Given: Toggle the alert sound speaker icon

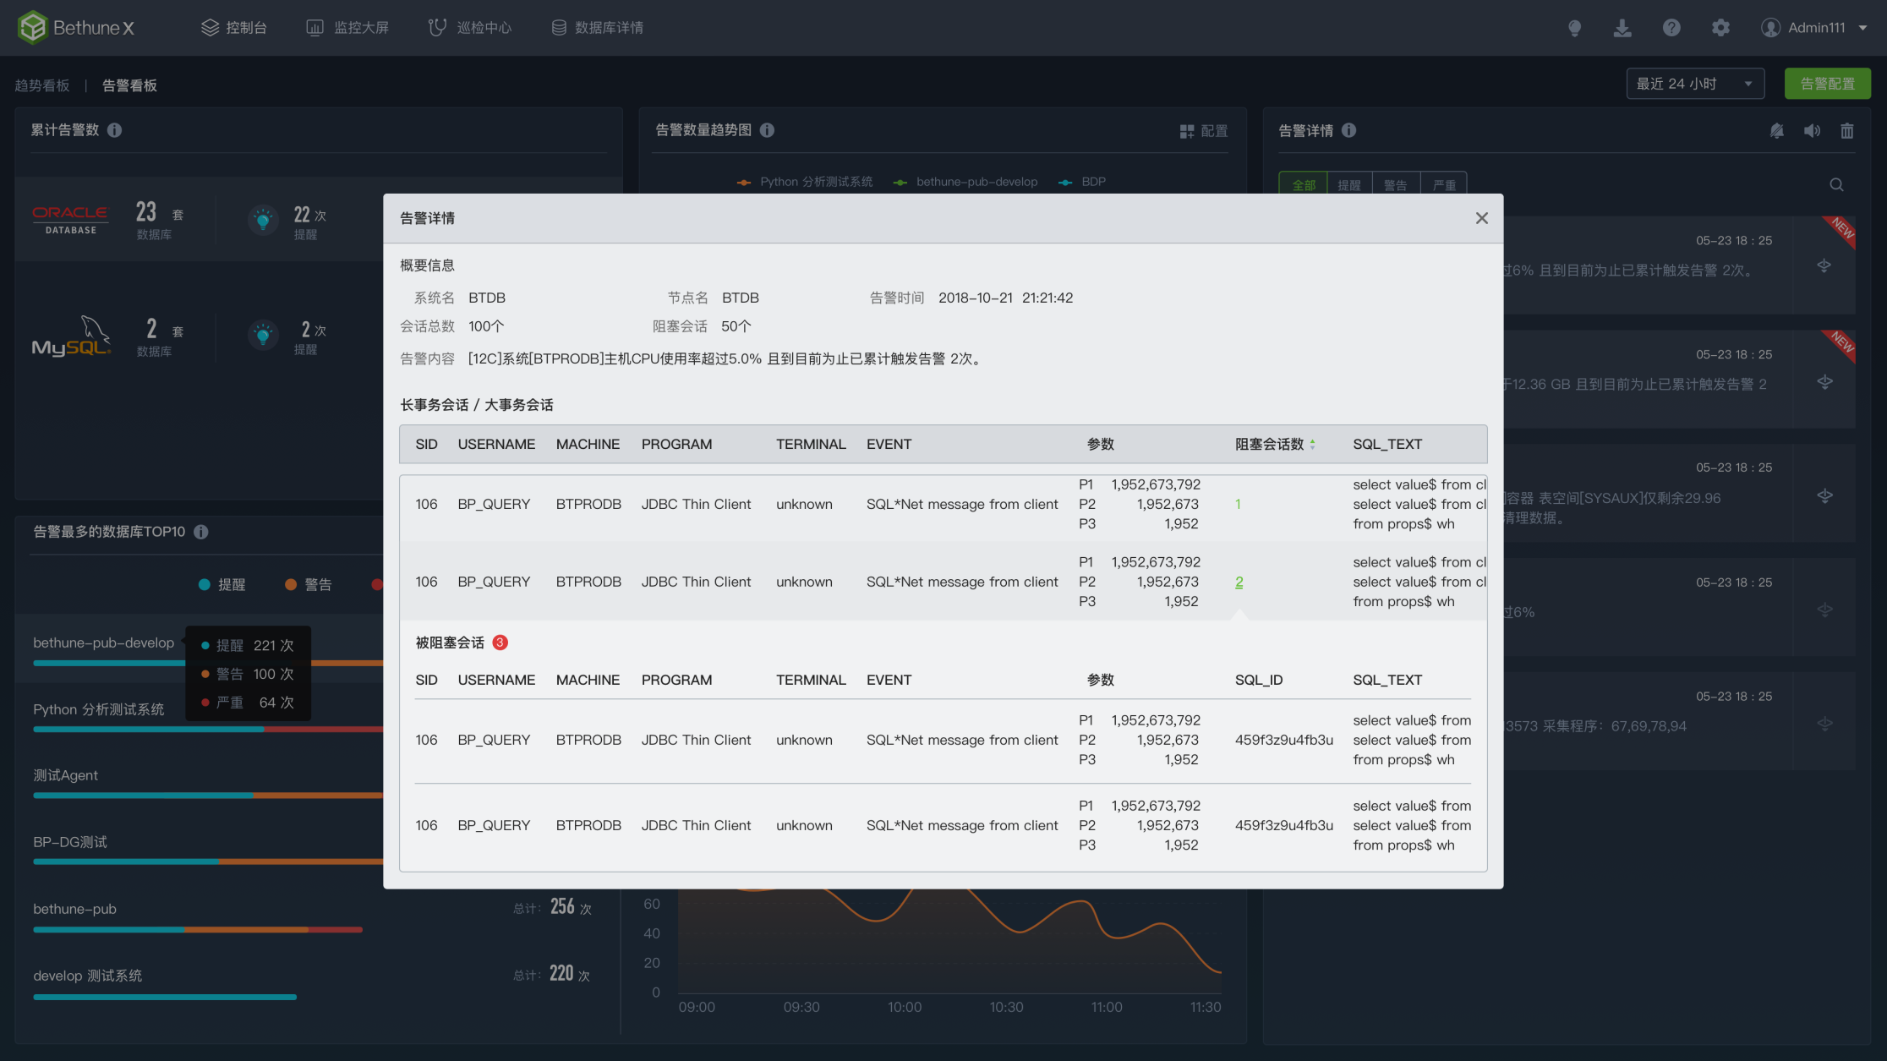Looking at the screenshot, I should pos(1812,131).
